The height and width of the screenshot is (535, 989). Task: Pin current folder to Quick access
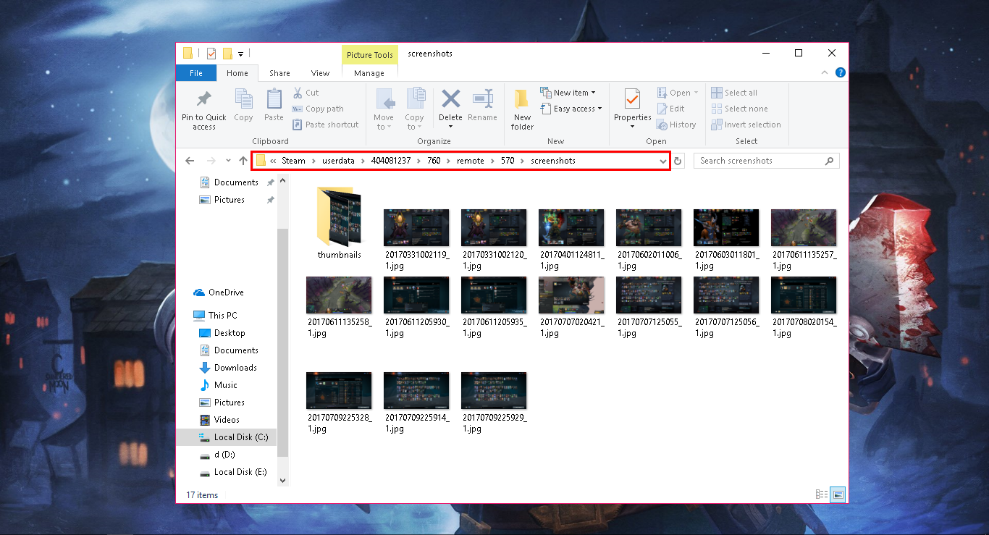pos(203,109)
